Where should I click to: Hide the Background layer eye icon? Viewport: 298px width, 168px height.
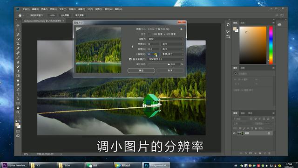click(x=234, y=133)
